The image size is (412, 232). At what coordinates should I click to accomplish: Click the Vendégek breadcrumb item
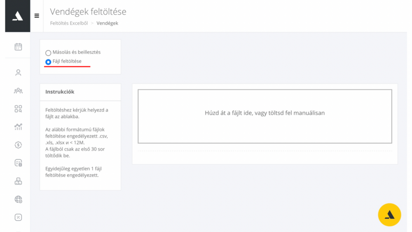(x=107, y=23)
